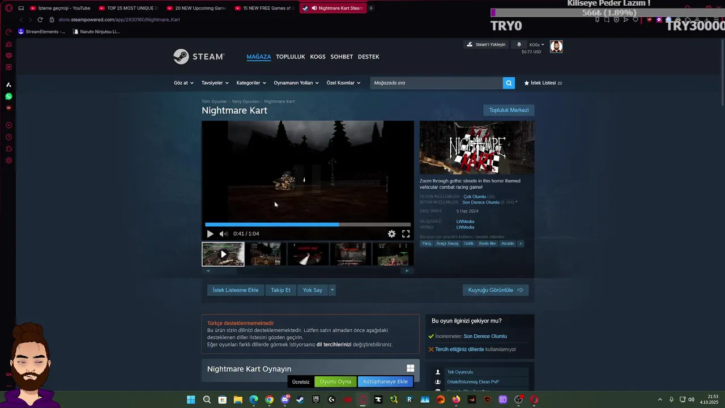Select the second screenshot thumbnail
725x408 pixels.
pyautogui.click(x=266, y=254)
